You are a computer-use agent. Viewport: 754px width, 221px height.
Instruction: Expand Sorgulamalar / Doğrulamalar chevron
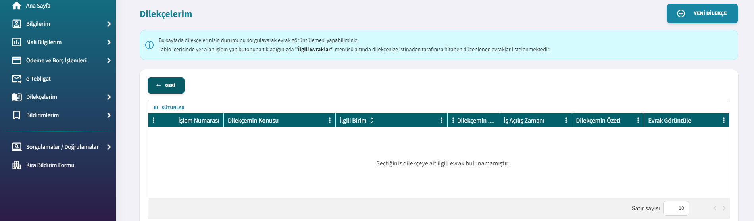click(109, 147)
